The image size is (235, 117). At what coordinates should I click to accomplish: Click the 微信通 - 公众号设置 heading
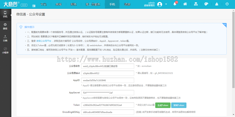click(x=31, y=14)
